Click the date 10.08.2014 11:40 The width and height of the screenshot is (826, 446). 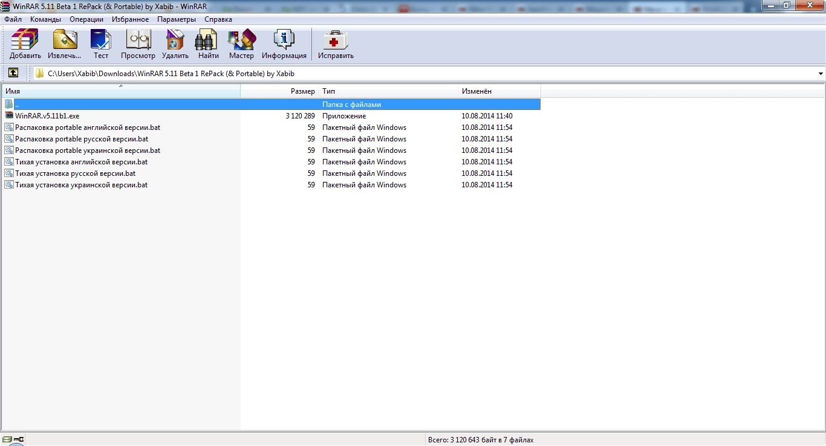click(x=487, y=116)
